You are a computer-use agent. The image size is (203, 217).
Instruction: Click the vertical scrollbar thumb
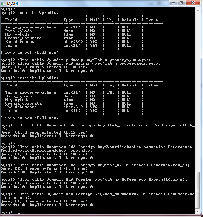pos(198,190)
